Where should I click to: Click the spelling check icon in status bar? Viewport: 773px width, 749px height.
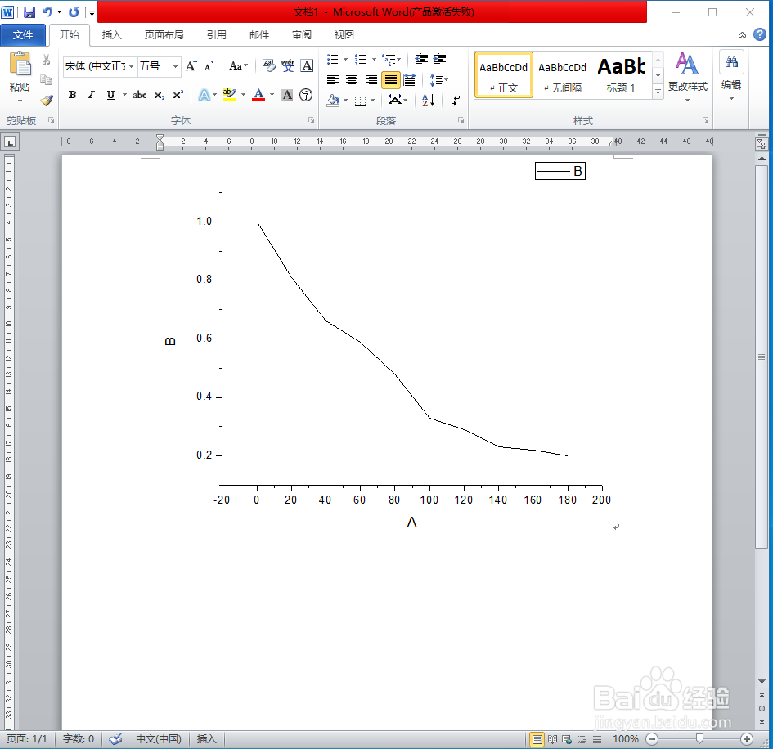tap(116, 738)
